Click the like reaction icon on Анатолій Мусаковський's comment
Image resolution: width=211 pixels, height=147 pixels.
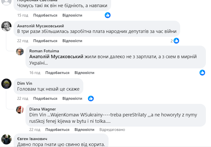click(x=176, y=41)
